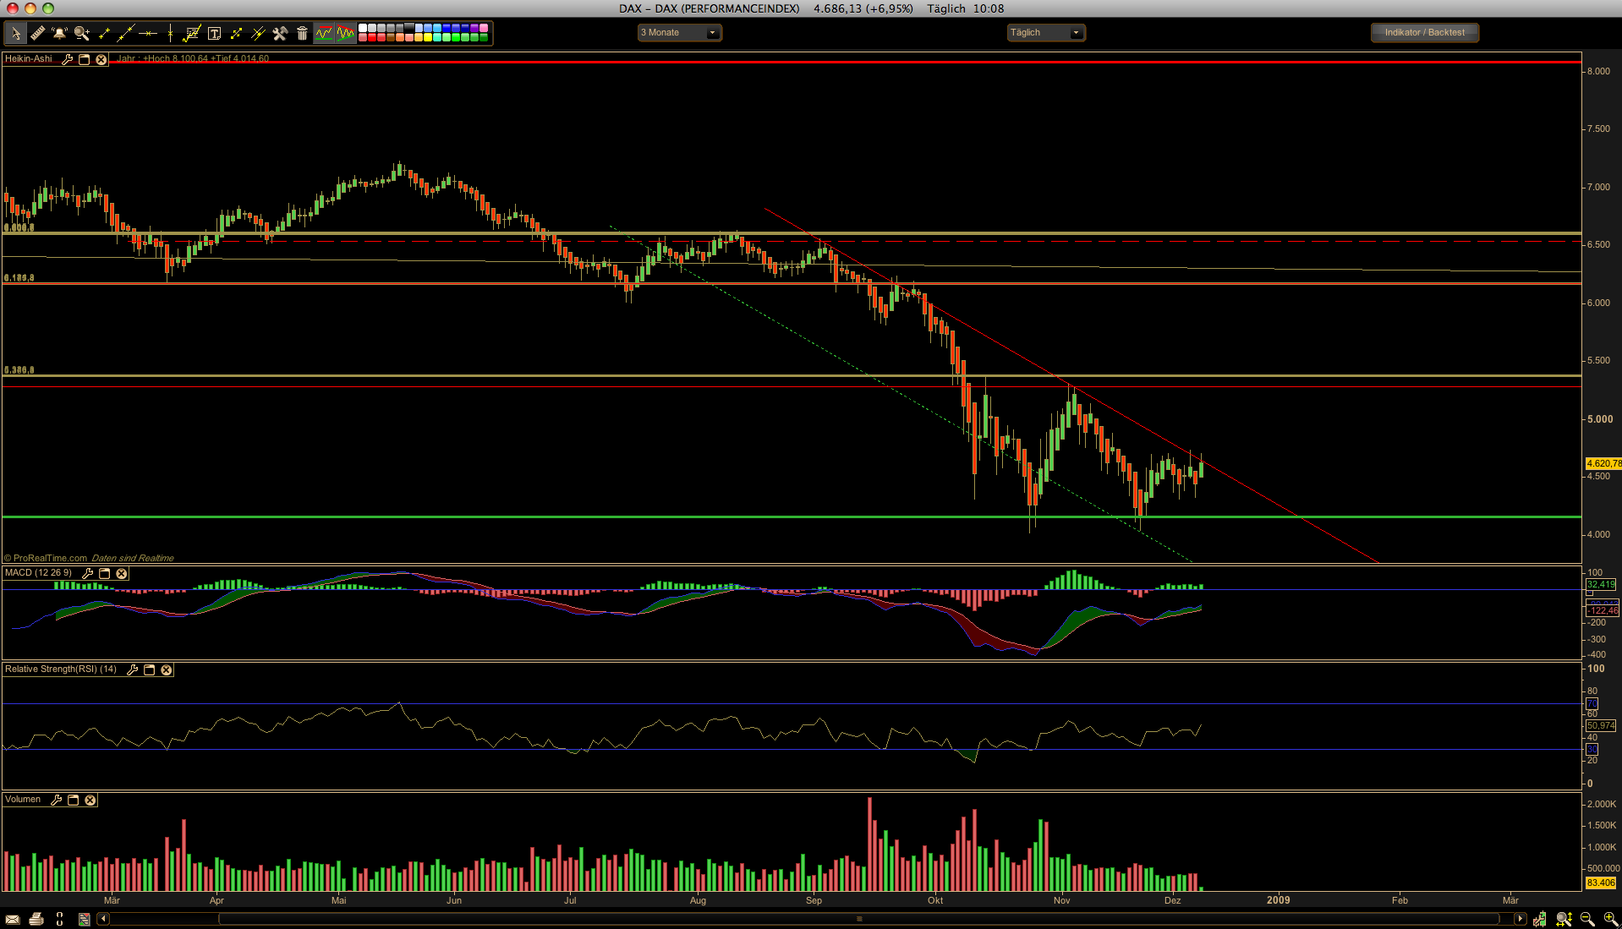Viewport: 1622px width, 929px height.
Task: Click the Nov label on time axis
Action: pyautogui.click(x=1061, y=900)
